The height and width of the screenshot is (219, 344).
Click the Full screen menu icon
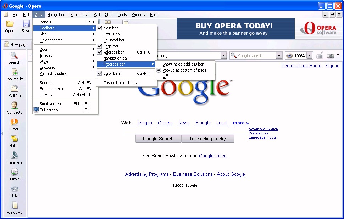point(36,109)
